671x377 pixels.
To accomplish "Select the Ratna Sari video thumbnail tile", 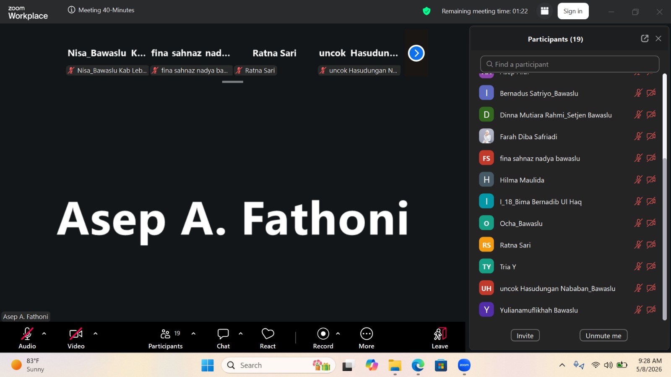I will [275, 53].
